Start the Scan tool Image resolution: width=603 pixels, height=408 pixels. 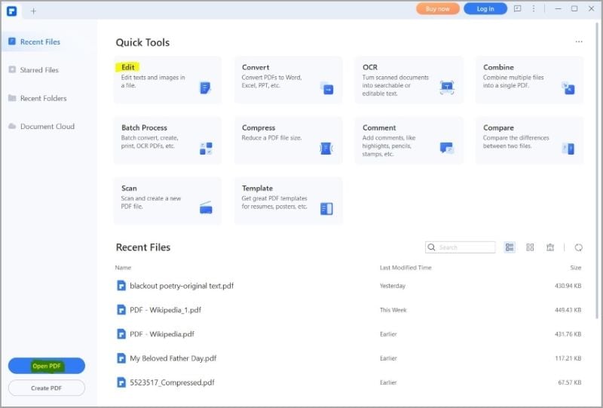pyautogui.click(x=167, y=200)
